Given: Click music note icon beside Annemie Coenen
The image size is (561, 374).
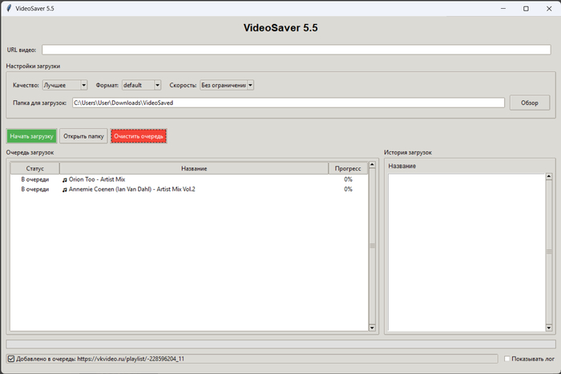Looking at the screenshot, I should 65,189.
